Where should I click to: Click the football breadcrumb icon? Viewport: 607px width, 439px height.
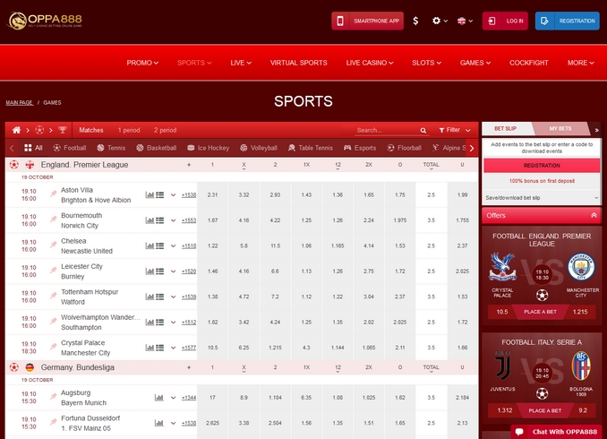[x=39, y=130]
